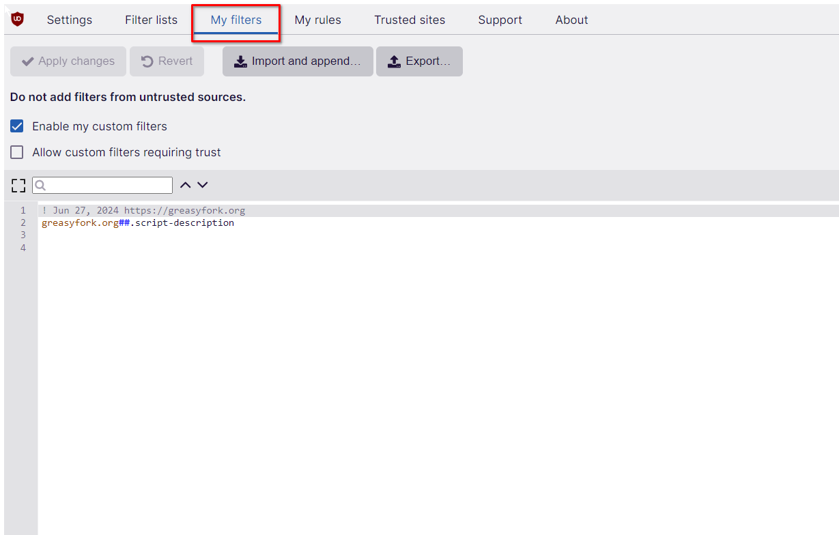
Task: Open the Trusted sites tab
Action: (x=410, y=20)
